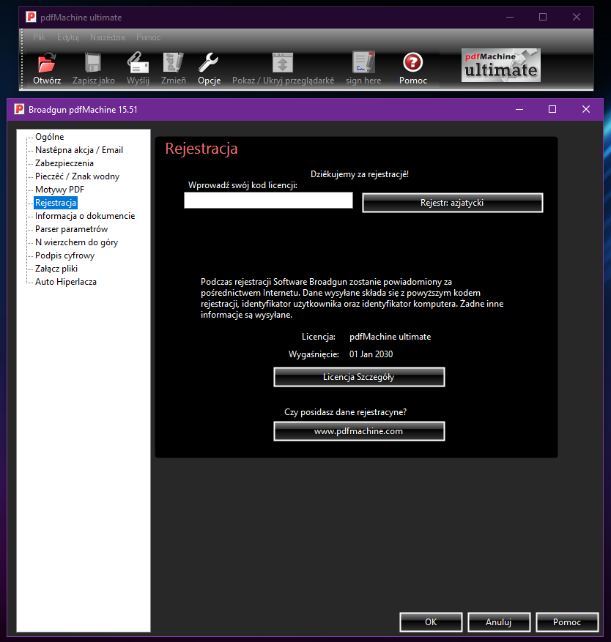The image size is (611, 642).
Task: Select Następna akcja / Email in tree
Action: [x=79, y=150]
